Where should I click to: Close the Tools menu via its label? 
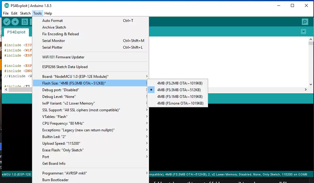pos(37,13)
